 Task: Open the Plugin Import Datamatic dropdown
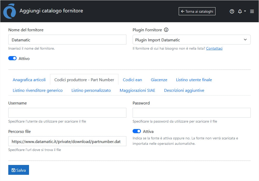191,40
